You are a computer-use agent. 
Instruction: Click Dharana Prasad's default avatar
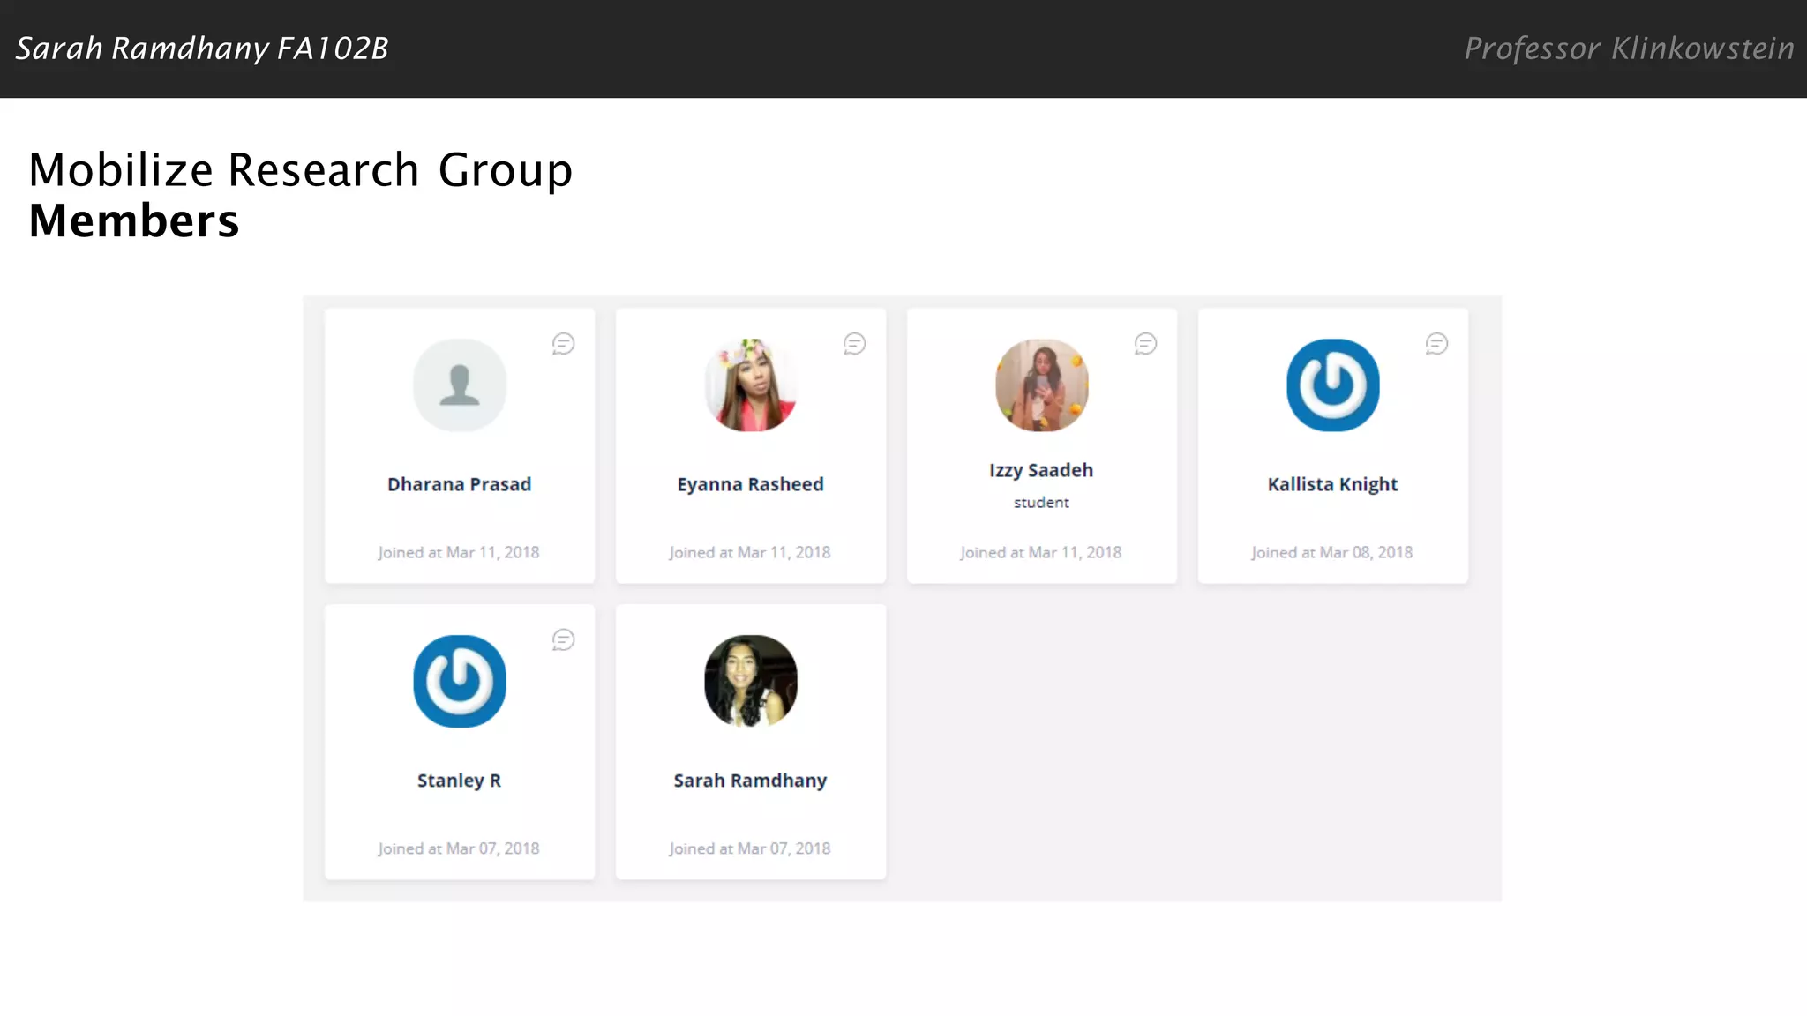pos(460,385)
